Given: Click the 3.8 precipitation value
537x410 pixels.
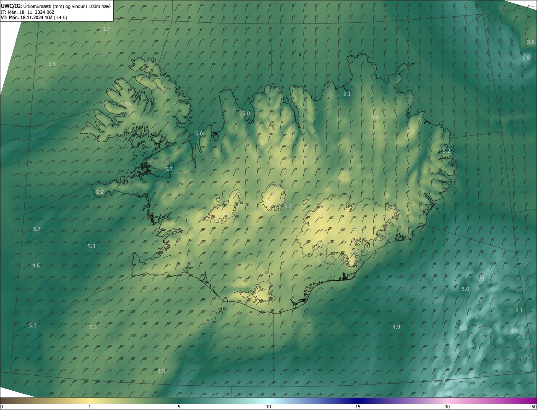Looking at the screenshot, I should (x=531, y=42).
